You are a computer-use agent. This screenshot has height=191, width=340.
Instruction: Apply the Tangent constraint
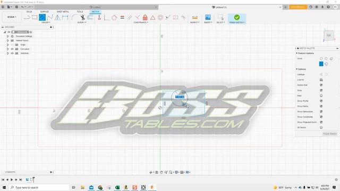point(114,18)
